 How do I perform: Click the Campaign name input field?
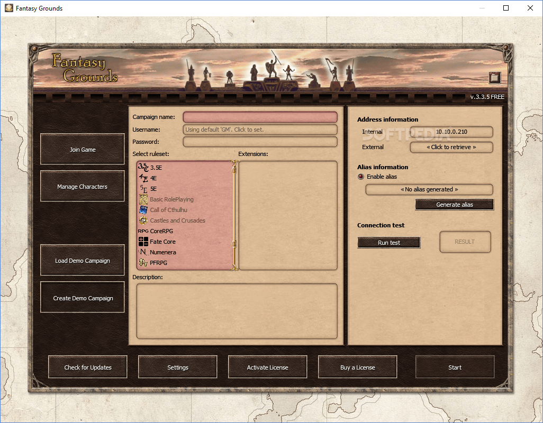click(260, 117)
